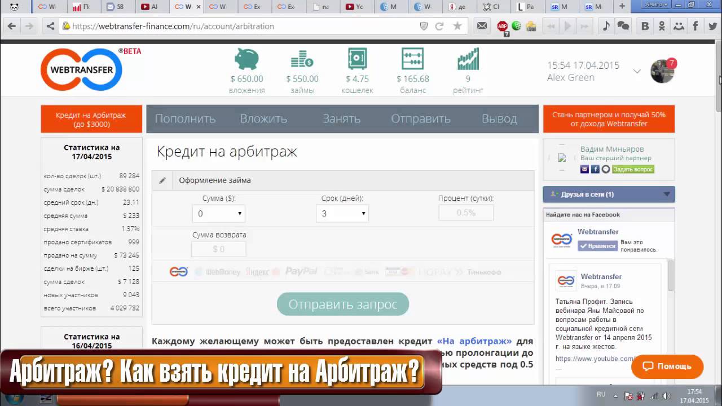Image resolution: width=722 pixels, height=406 pixels.
Task: Click the Сумма возврата field
Action: click(x=218, y=249)
